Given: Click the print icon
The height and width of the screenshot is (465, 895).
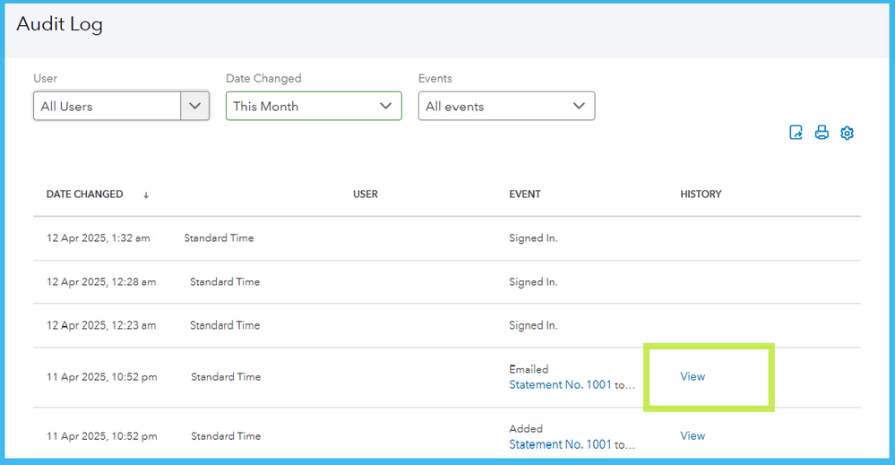Looking at the screenshot, I should click(821, 133).
